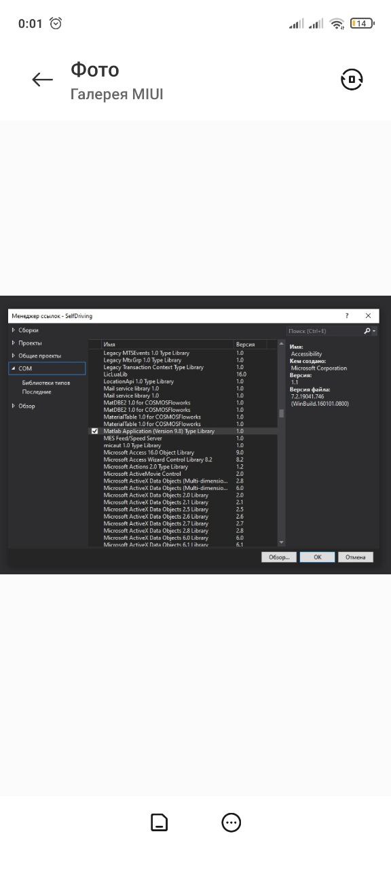Tap the rotate screen icon at top right

(352, 80)
